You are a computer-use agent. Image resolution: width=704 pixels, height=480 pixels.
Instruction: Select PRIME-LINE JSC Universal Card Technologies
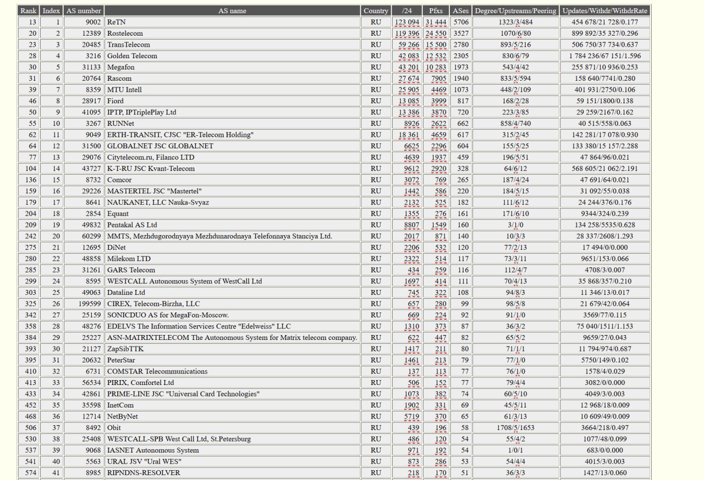coord(232,393)
